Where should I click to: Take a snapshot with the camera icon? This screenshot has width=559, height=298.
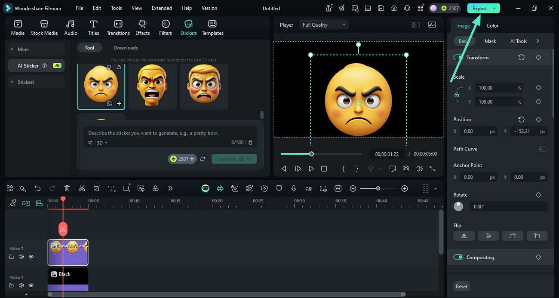(x=406, y=169)
